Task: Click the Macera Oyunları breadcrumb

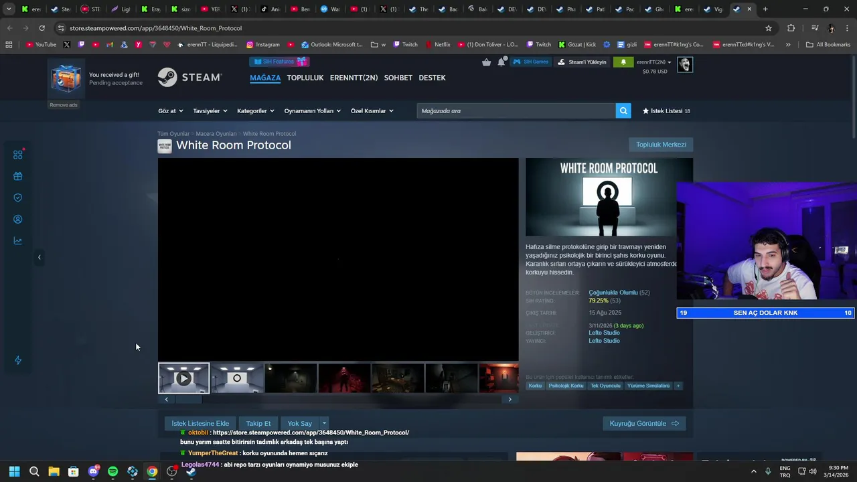Action: (x=216, y=134)
